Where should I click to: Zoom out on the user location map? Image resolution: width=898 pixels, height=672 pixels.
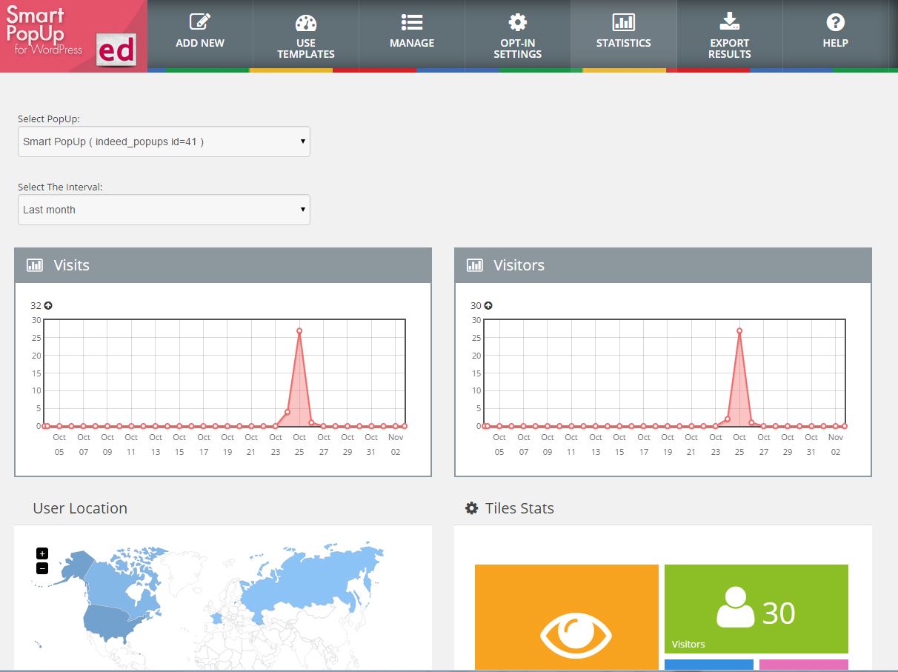coord(42,568)
